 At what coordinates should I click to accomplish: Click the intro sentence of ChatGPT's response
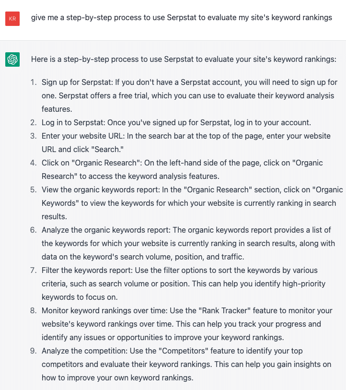[x=184, y=59]
